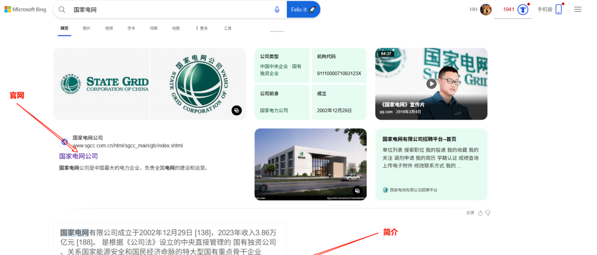Click State Grid Corporation horizontal logo image

pyautogui.click(x=101, y=84)
